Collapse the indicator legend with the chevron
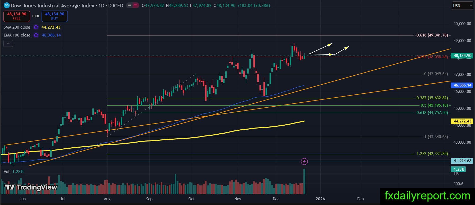The height and width of the screenshot is (205, 475). click(8, 43)
